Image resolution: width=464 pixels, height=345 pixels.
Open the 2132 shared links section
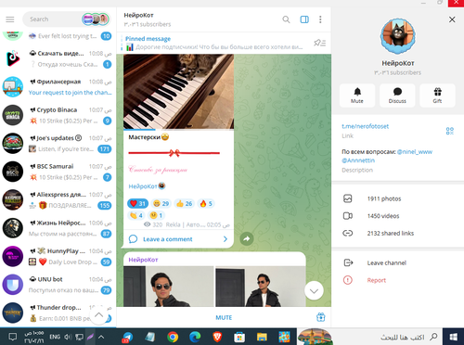[x=397, y=234]
